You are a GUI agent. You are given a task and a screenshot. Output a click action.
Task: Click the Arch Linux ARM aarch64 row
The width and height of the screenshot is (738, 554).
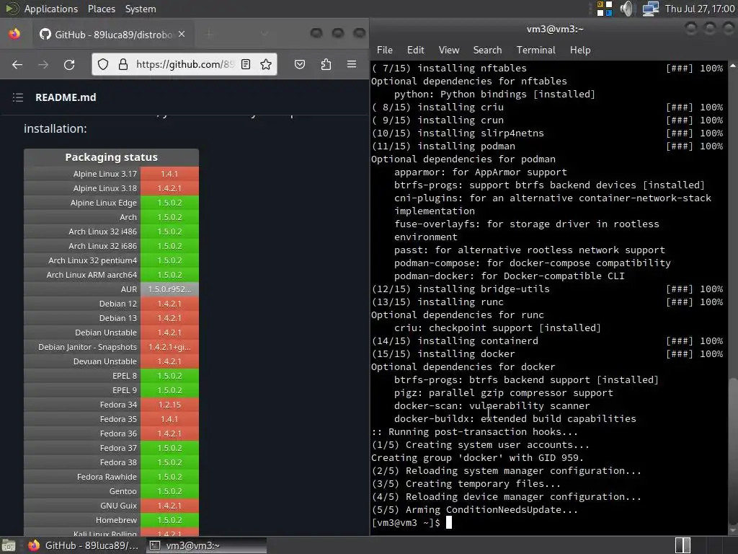[112, 275]
